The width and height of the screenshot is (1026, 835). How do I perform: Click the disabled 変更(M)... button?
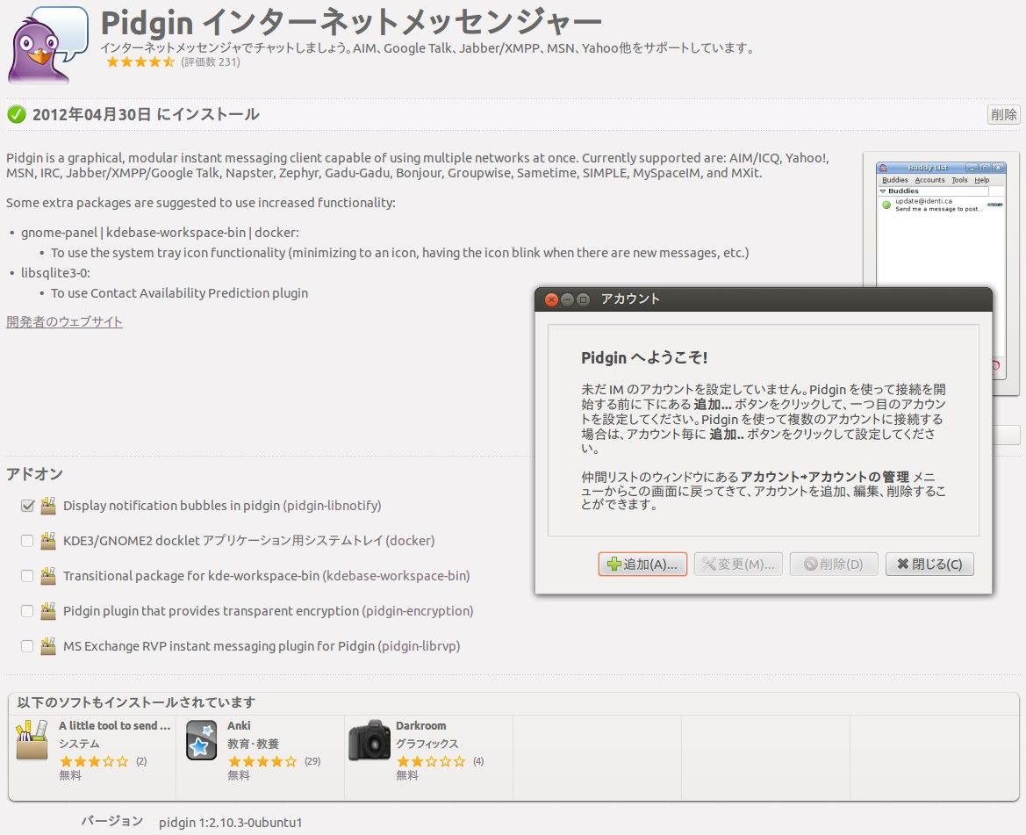pos(738,564)
